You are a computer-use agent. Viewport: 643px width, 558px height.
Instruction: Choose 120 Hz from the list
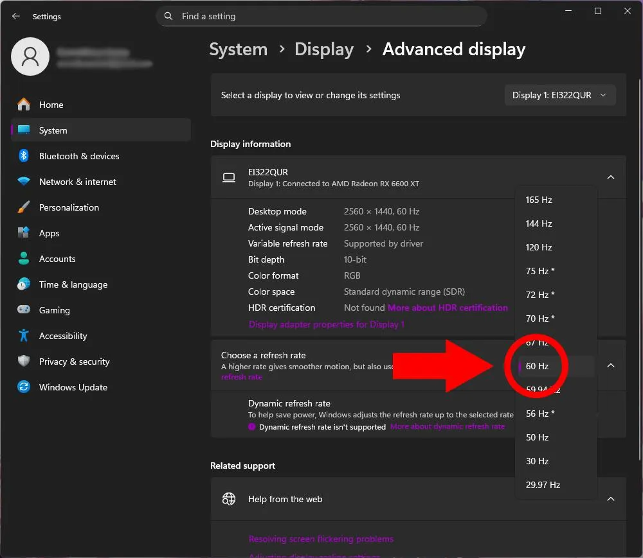pyautogui.click(x=556, y=247)
